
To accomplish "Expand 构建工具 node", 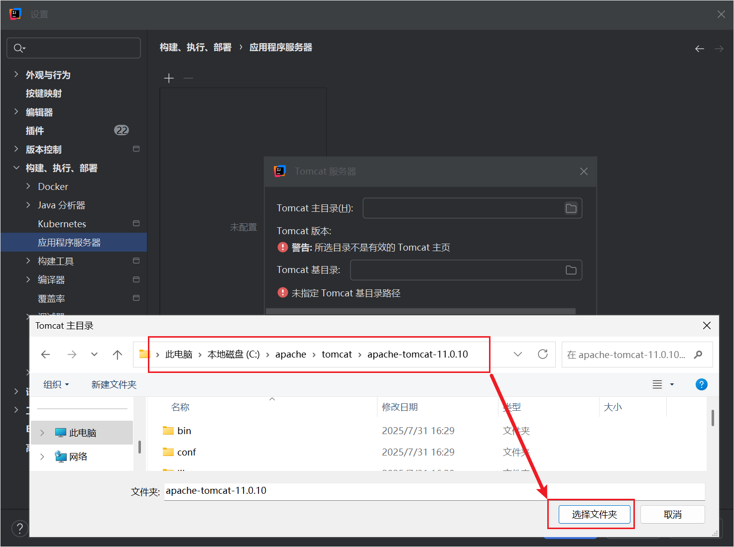I will [x=28, y=261].
